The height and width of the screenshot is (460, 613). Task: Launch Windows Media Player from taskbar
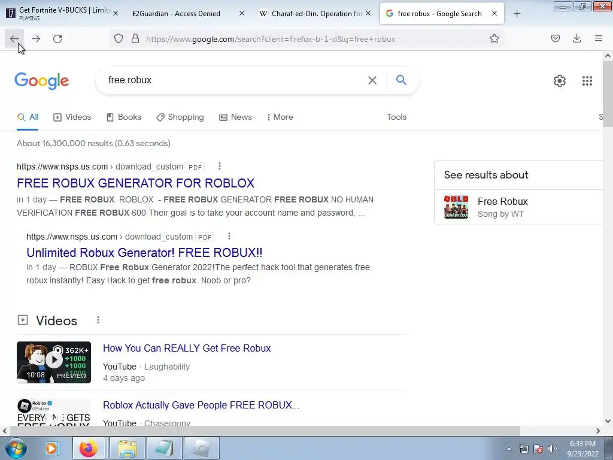point(51,448)
